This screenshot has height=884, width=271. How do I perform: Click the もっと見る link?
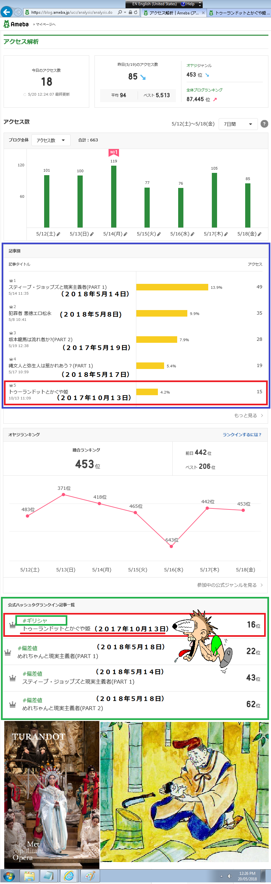tap(248, 415)
